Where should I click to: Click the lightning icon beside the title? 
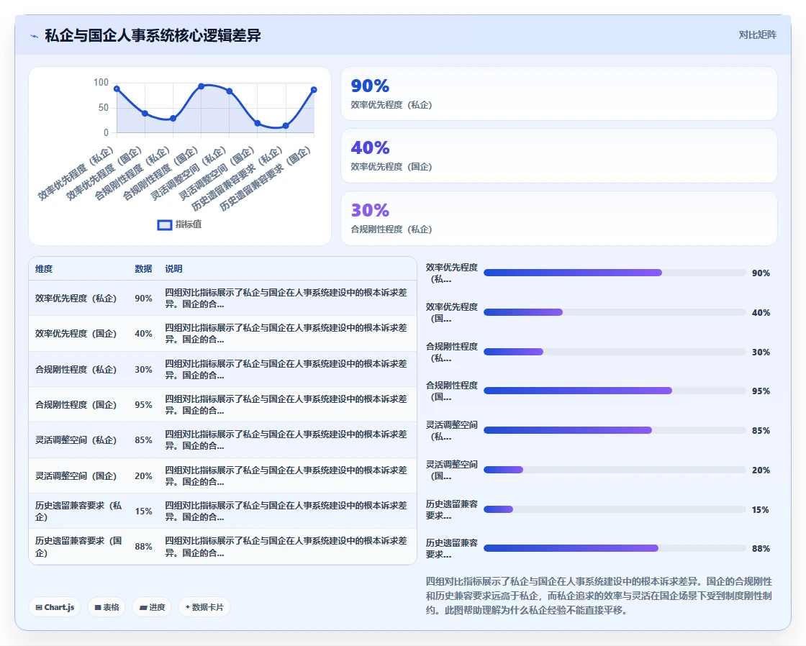click(x=35, y=36)
